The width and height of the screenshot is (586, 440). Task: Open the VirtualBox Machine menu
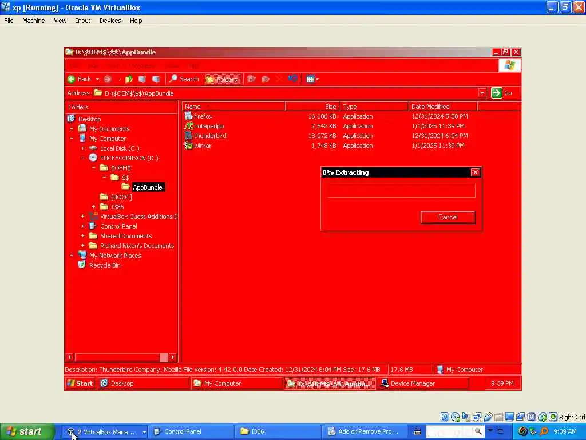click(34, 21)
